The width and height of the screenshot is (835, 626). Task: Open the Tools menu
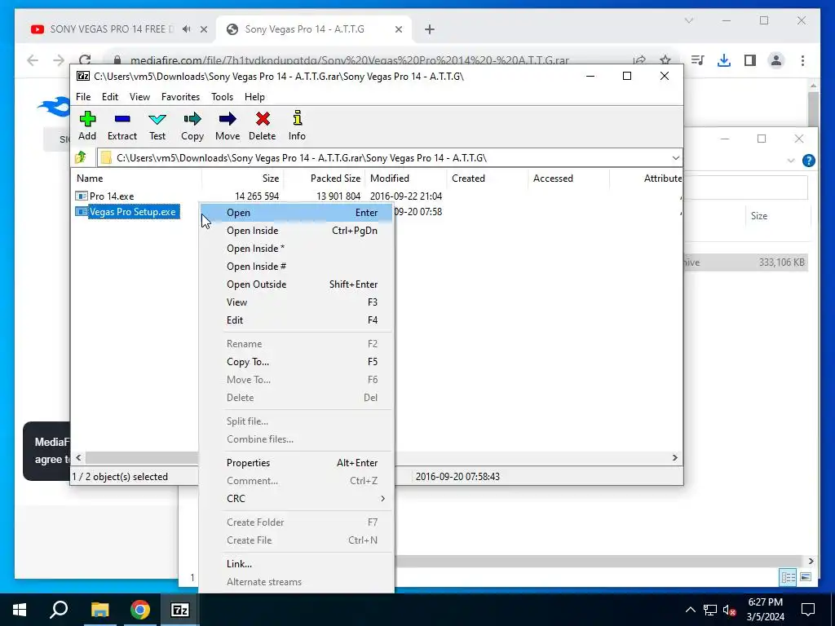coord(222,97)
